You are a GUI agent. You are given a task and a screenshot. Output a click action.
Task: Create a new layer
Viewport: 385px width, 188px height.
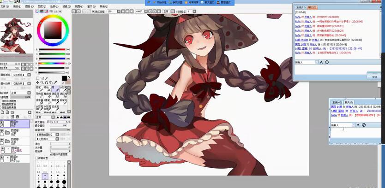click(2, 112)
